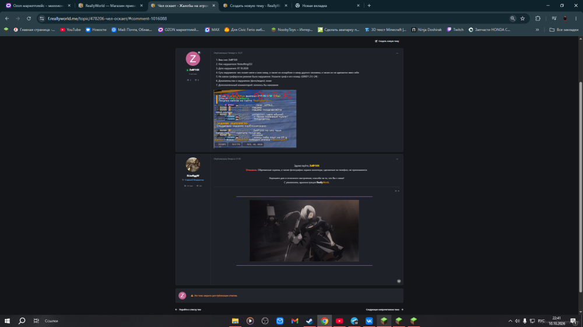The image size is (583, 327).
Task: Open the Все закладки folder
Action: 564,29
